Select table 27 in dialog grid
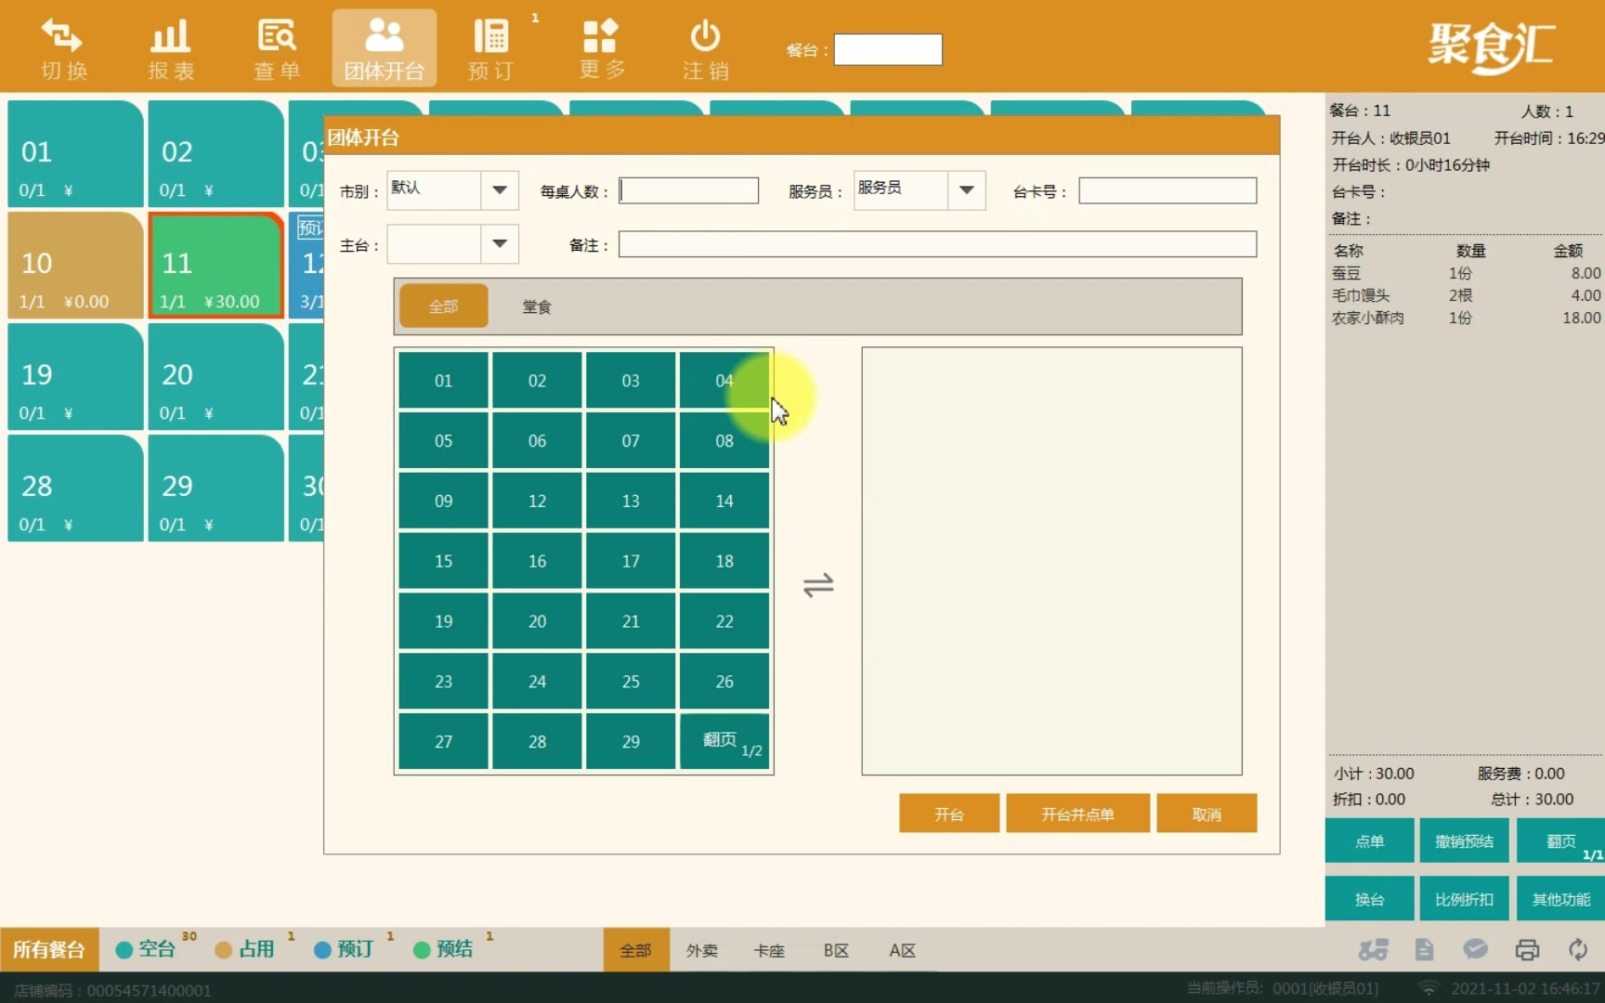 [x=443, y=741]
